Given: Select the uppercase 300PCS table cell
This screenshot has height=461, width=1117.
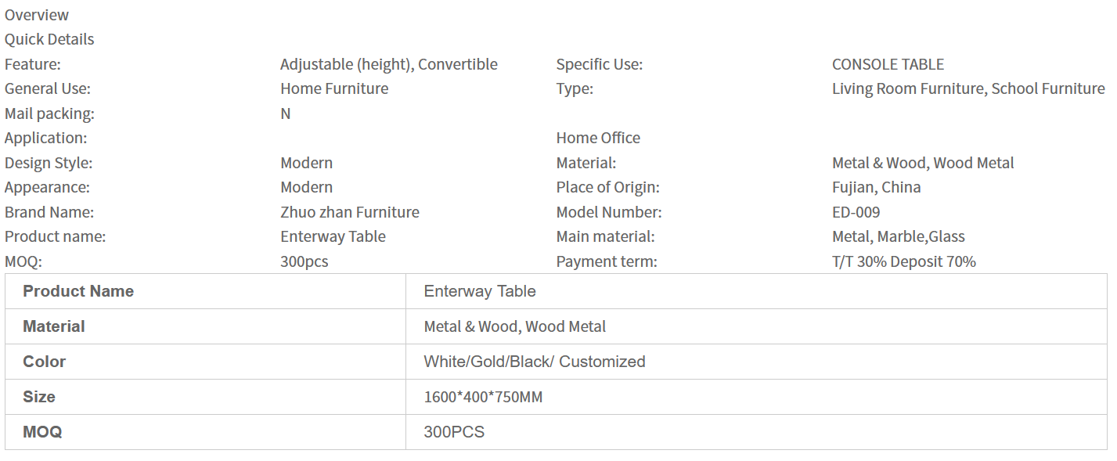Looking at the screenshot, I should coord(454,432).
